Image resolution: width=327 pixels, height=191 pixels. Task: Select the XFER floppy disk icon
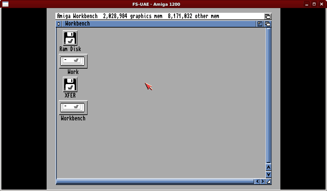[70, 84]
